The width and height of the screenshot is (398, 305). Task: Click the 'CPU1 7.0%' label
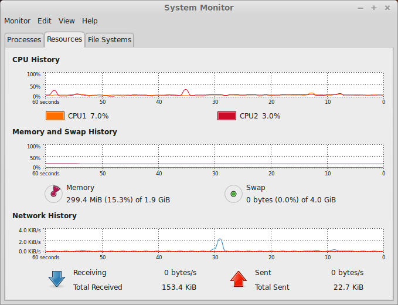pos(88,116)
